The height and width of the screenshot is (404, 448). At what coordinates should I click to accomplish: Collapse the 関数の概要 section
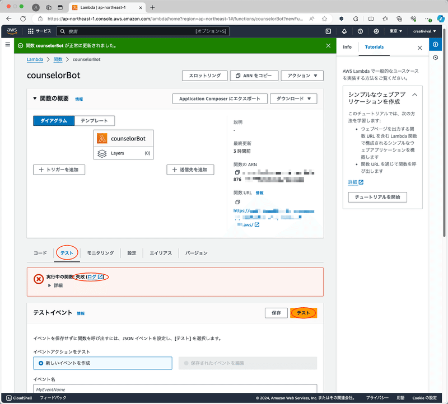click(x=35, y=98)
